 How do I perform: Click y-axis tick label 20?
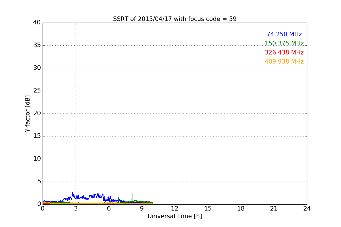pyautogui.click(x=37, y=113)
